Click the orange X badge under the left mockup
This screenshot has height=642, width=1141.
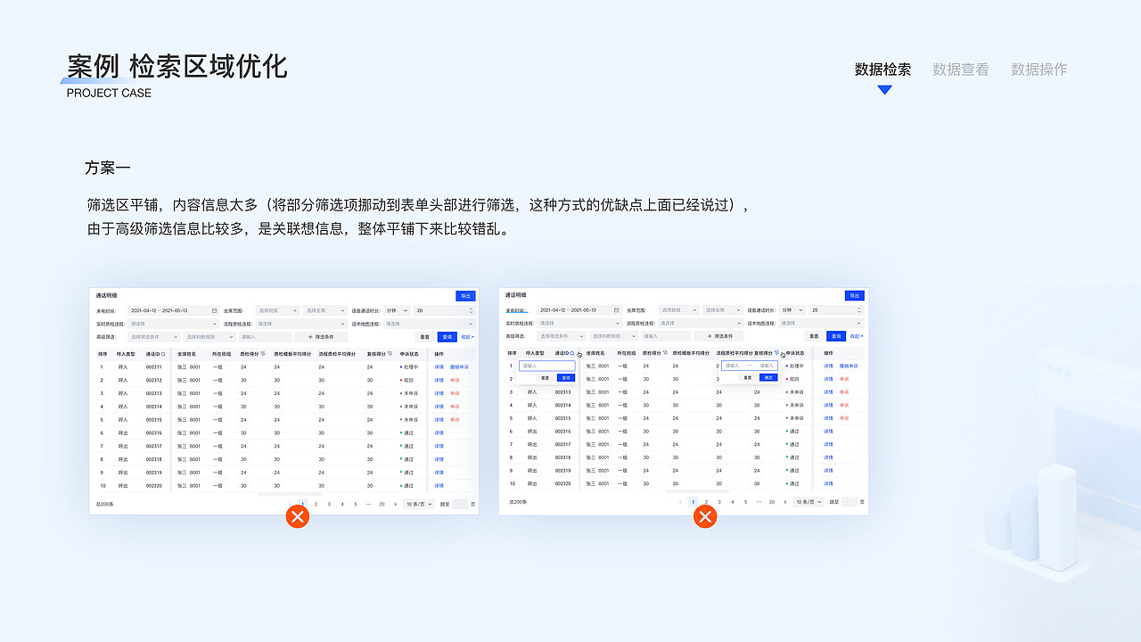point(297,516)
